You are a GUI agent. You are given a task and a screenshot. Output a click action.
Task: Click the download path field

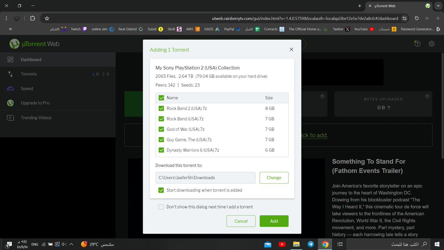205,178
